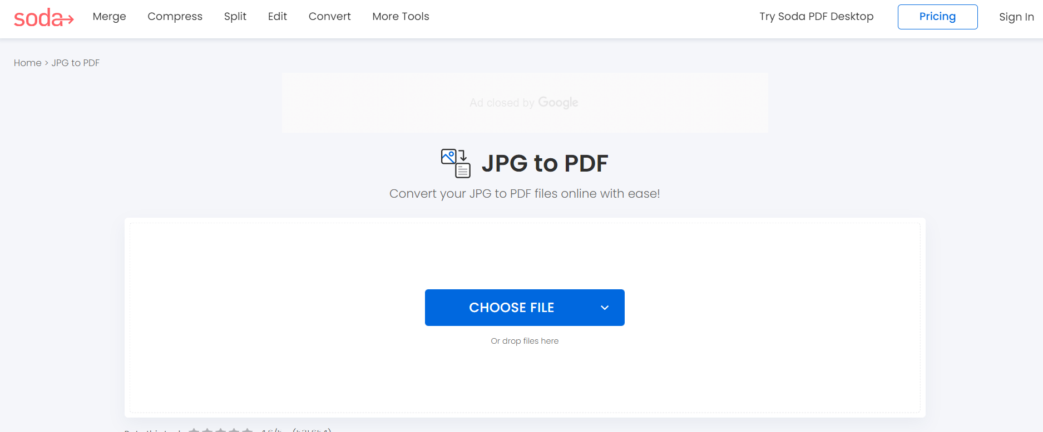
Task: Rate the tool with the fifth star
Action: [x=247, y=430]
